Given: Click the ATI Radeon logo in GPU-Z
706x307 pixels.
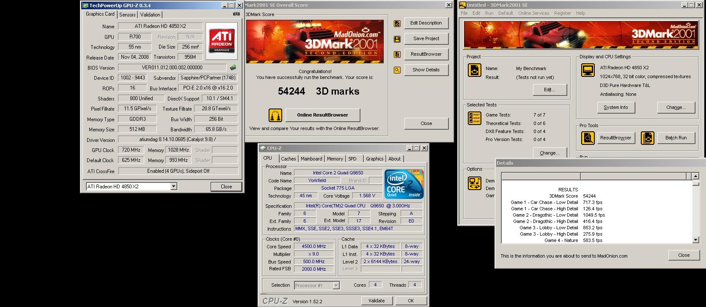Looking at the screenshot, I should click(x=222, y=41).
